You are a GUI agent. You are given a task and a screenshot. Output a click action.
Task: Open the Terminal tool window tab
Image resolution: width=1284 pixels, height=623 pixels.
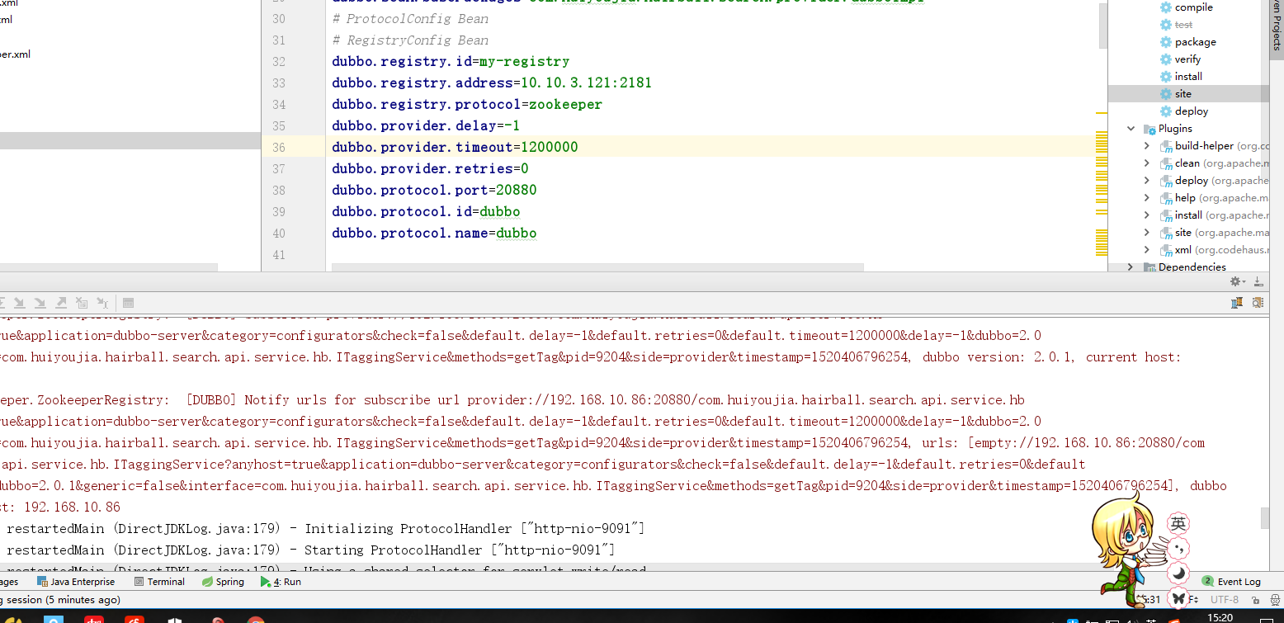[158, 582]
